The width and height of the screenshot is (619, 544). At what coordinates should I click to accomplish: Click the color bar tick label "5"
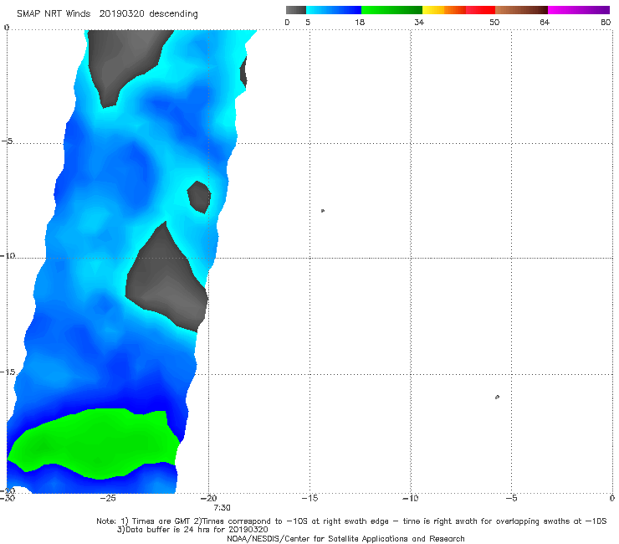coord(308,23)
